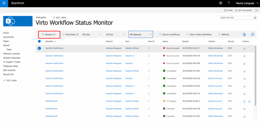
Task: Open Software Licenses in left navigation
Action: point(11,54)
